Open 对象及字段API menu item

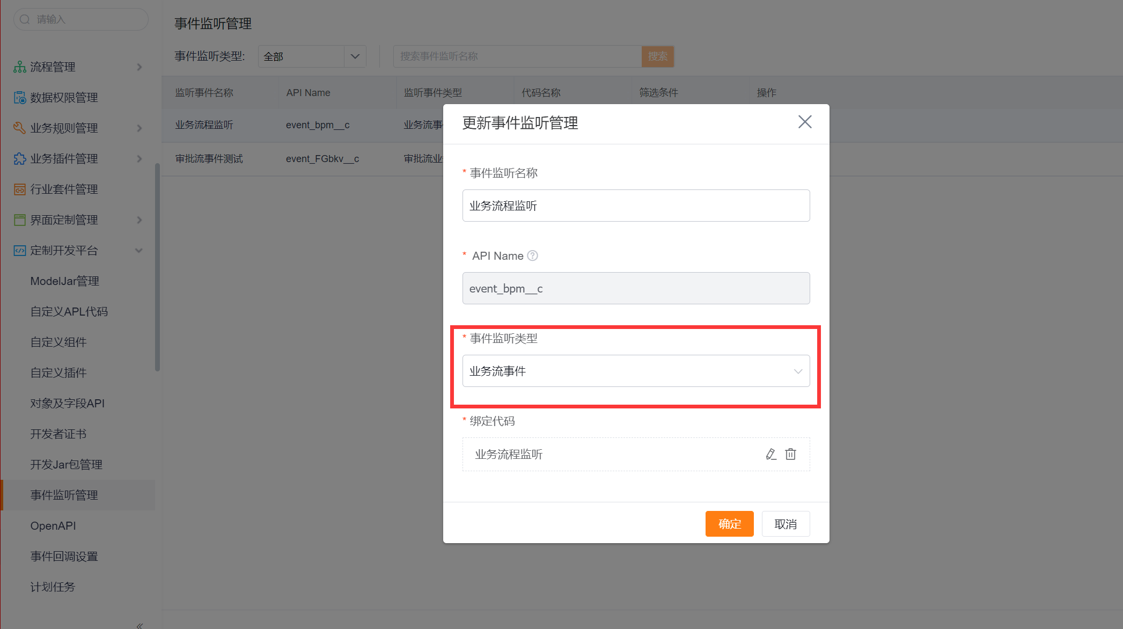67,404
